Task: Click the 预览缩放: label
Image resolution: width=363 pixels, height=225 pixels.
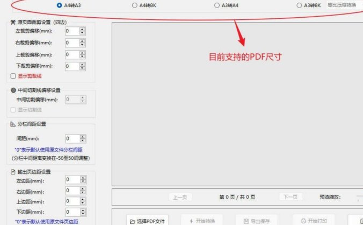Action: coord(330,197)
